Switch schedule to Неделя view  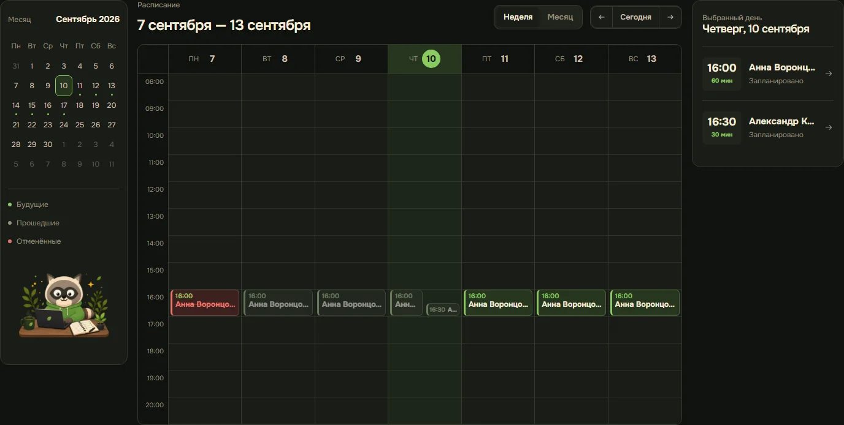click(518, 17)
